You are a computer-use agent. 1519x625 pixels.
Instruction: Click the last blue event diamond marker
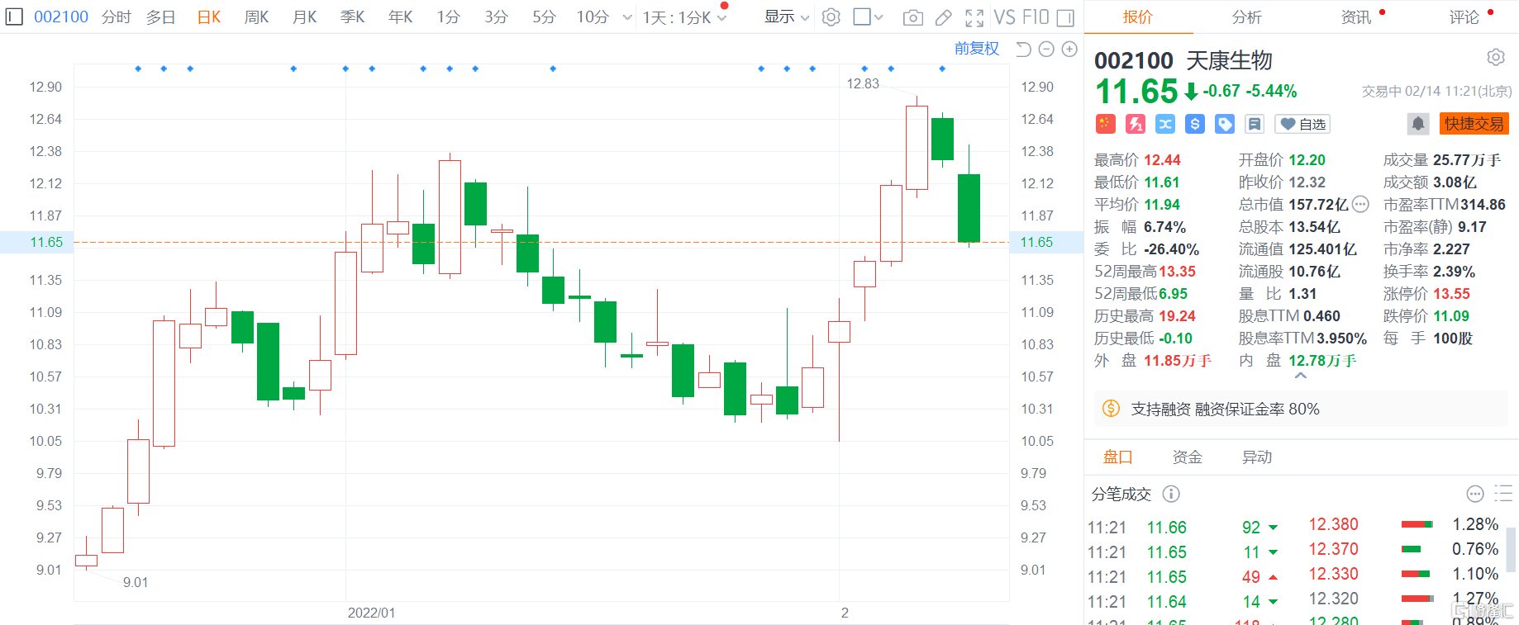[x=942, y=69]
